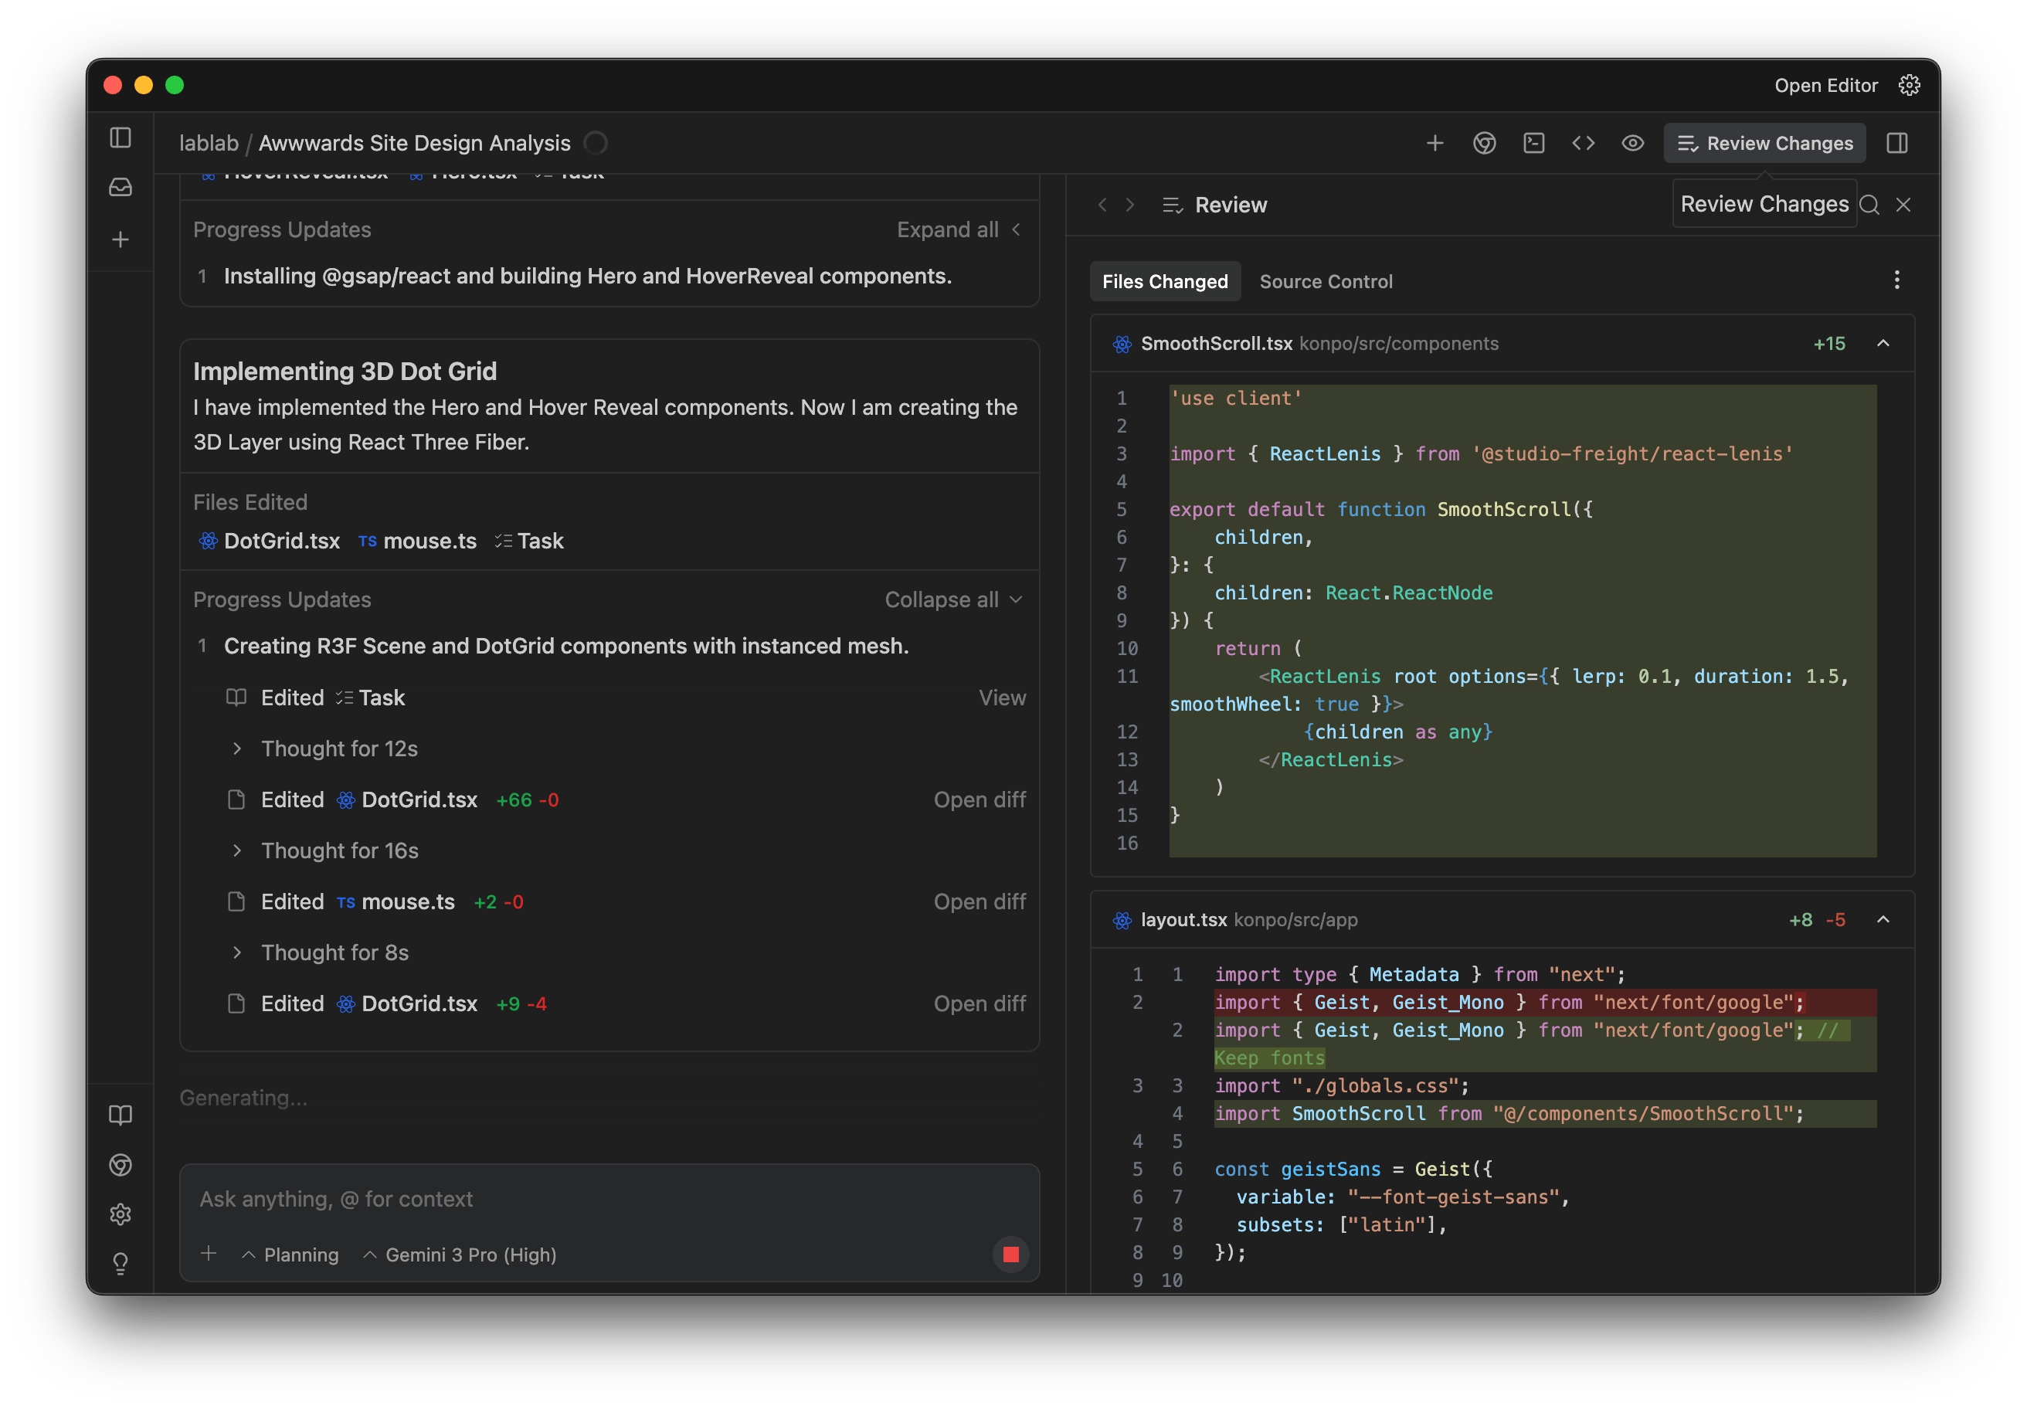Open browser preview with the Chrome icon

click(x=1484, y=142)
